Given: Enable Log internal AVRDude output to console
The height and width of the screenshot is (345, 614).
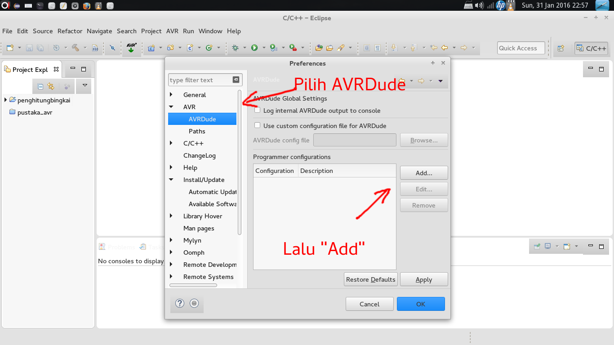Looking at the screenshot, I should pos(258,110).
